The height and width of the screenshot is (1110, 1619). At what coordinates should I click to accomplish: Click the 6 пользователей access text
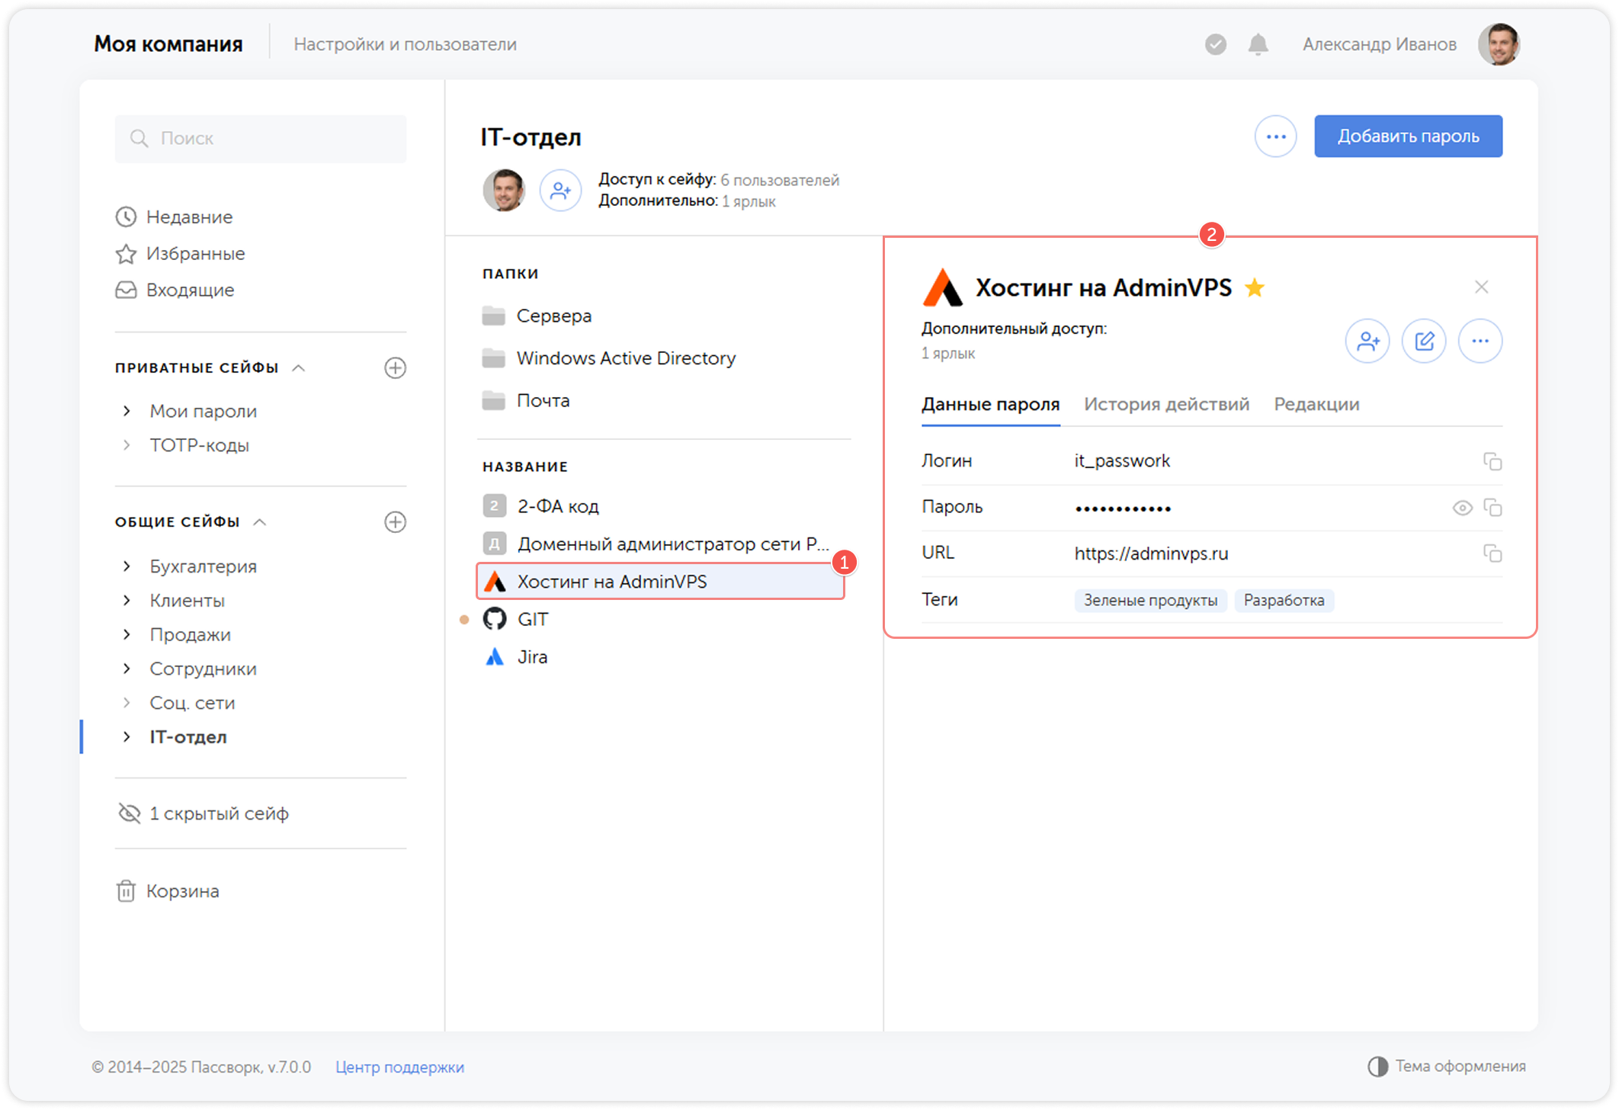pyautogui.click(x=780, y=181)
